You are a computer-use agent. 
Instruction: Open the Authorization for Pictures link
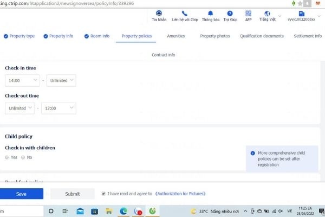(x=180, y=194)
